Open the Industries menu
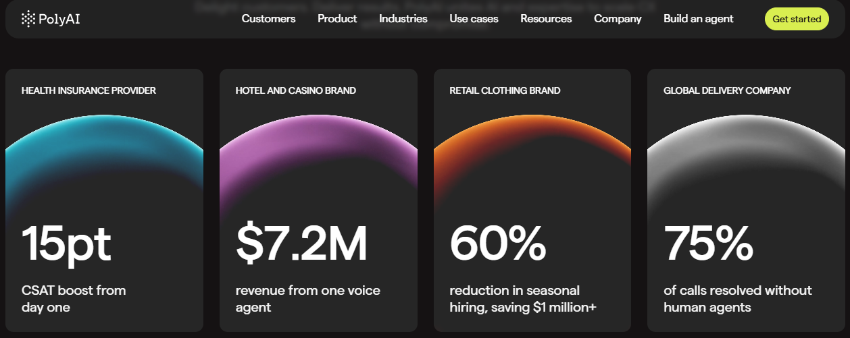 coord(403,19)
